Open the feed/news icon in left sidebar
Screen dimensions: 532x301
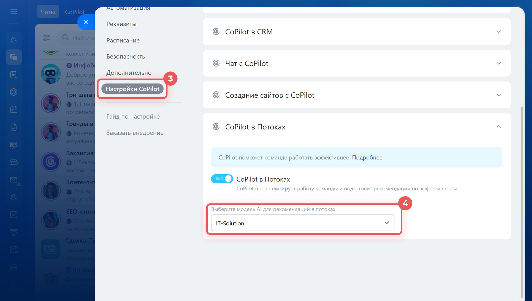[x=14, y=75]
